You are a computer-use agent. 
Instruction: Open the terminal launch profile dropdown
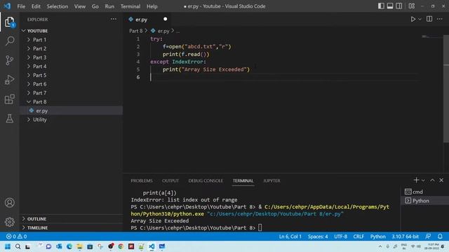pyautogui.click(x=423, y=181)
